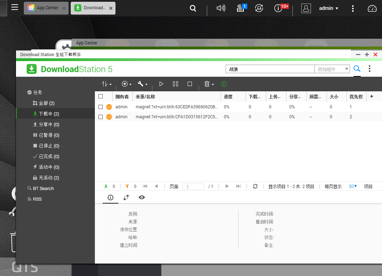Sort by the 优先权 column header
Screen dimensions: 382x276
[356, 97]
